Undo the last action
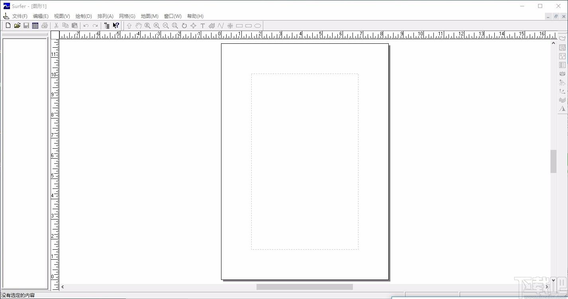The image size is (568, 299). click(x=86, y=25)
